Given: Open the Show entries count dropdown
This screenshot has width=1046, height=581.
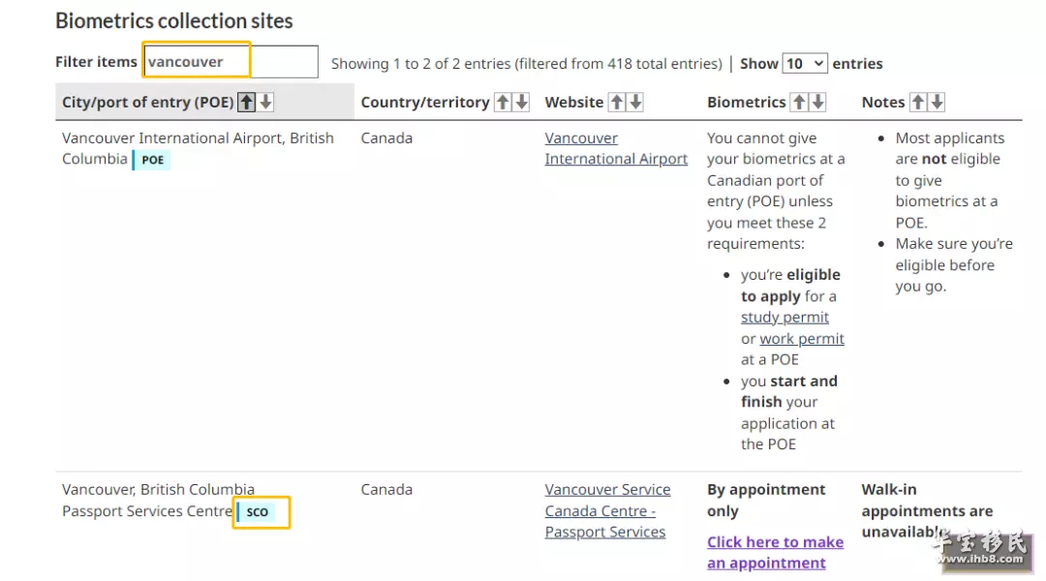Looking at the screenshot, I should pos(805,63).
